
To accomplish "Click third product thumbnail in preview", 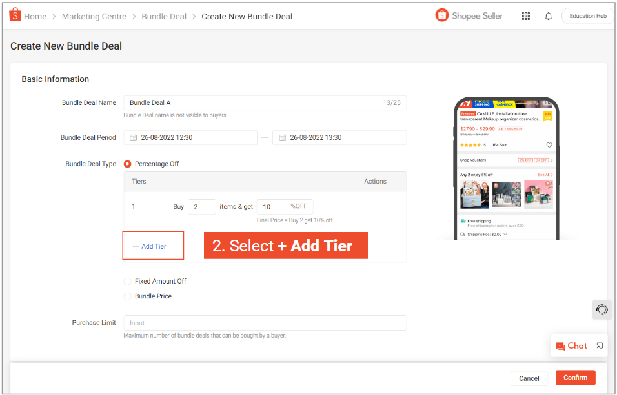I will point(539,194).
